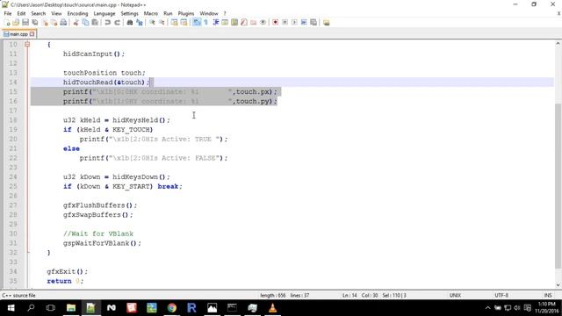Collapse the code block fold marker at line 10
Viewport: 562px width, 316px height.
pos(27,44)
